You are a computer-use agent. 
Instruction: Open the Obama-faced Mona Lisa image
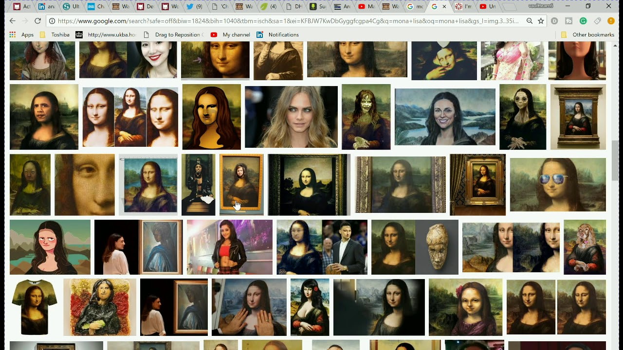click(x=44, y=117)
